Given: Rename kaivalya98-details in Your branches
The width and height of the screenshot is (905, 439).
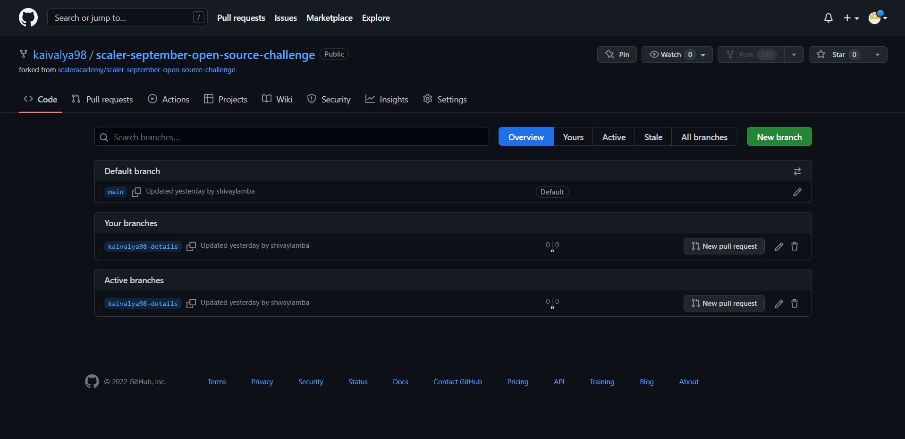Looking at the screenshot, I should point(779,246).
